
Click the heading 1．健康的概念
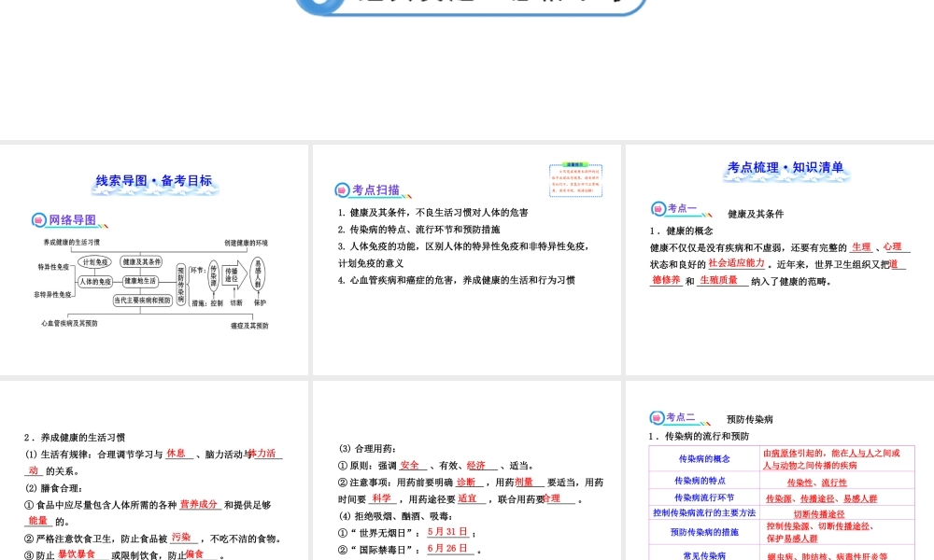pos(682,231)
